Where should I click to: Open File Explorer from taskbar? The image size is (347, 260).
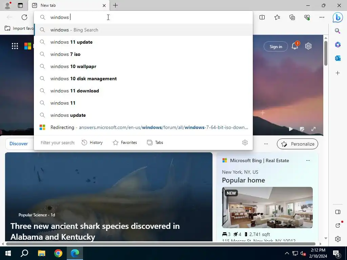point(41,253)
